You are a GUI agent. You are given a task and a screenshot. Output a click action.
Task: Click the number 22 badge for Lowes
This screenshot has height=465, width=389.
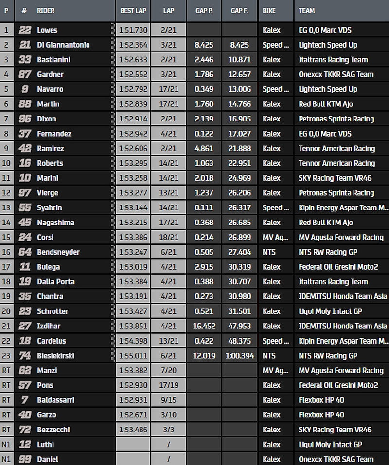pos(24,30)
